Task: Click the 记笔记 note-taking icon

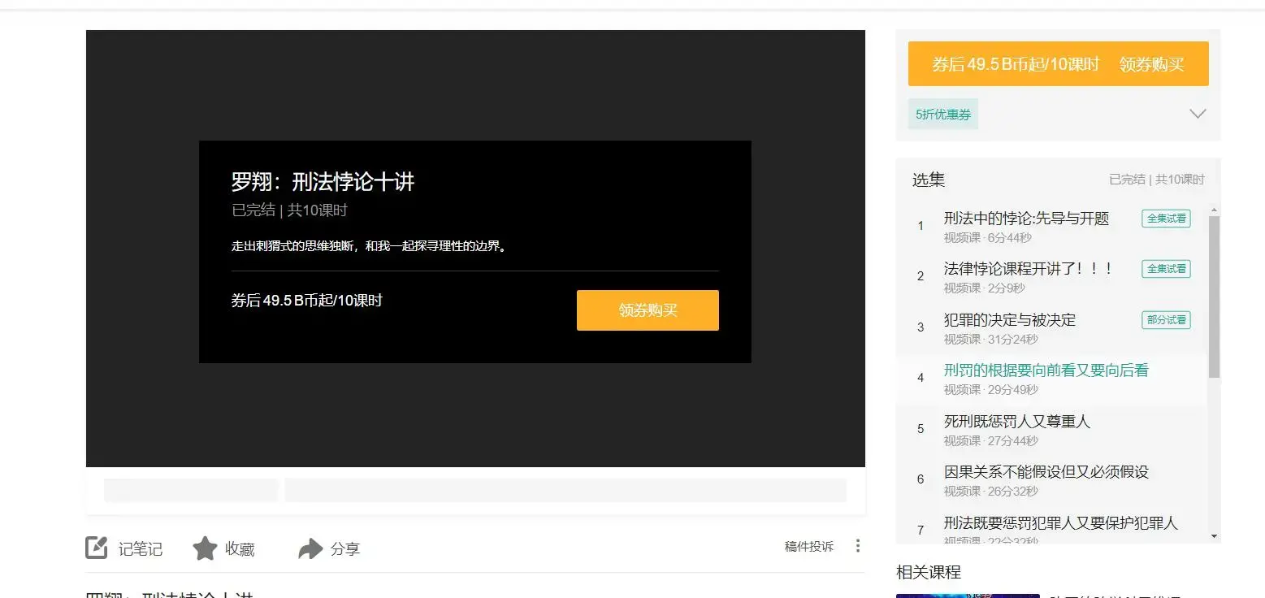Action: 95,548
